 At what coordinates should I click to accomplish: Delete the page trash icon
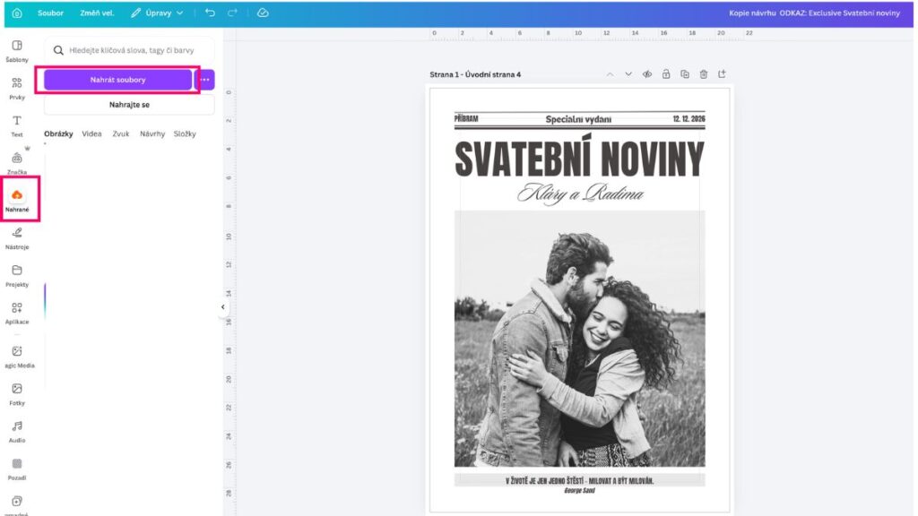point(703,74)
